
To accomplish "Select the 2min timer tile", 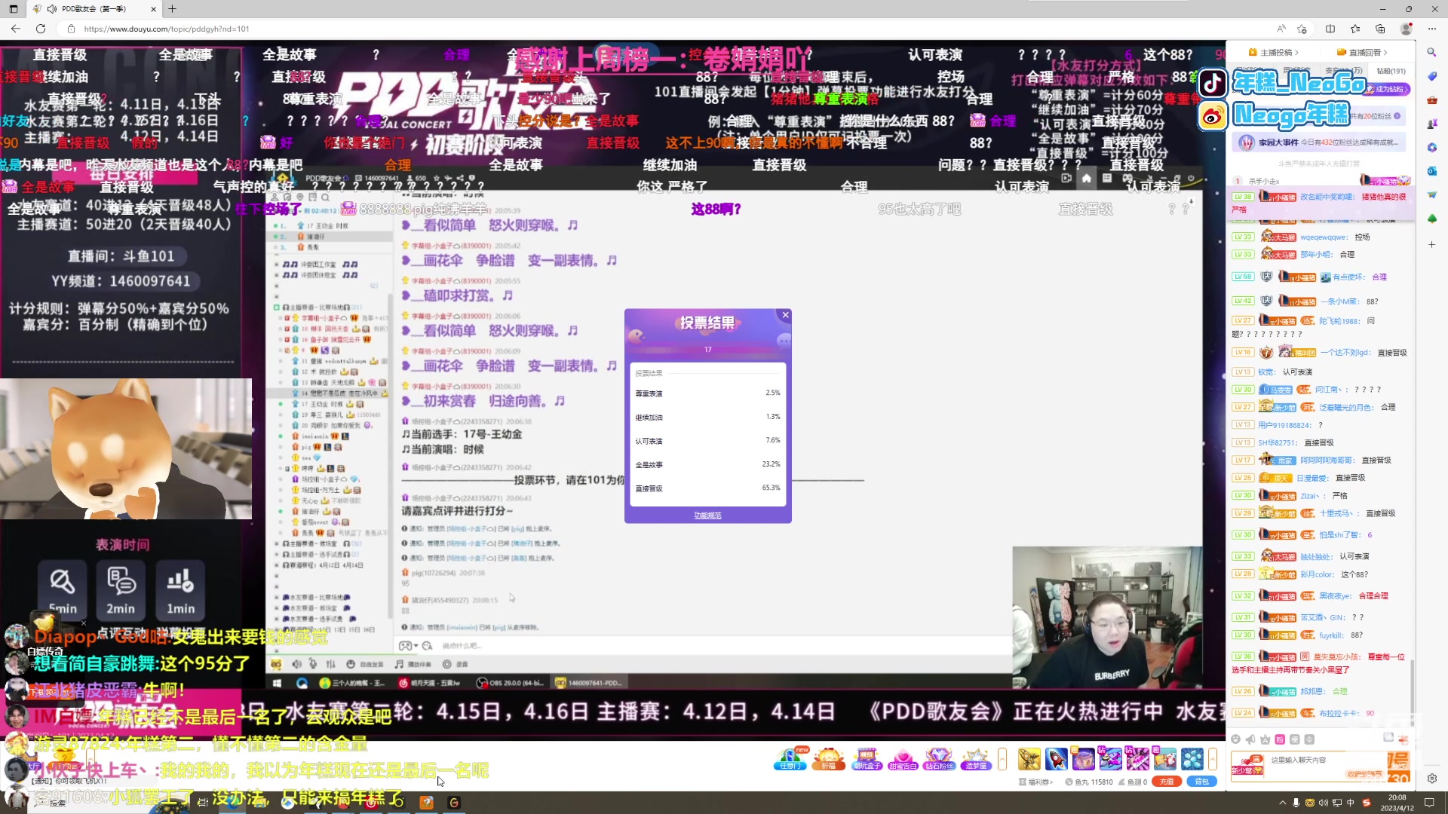I will coord(121,590).
